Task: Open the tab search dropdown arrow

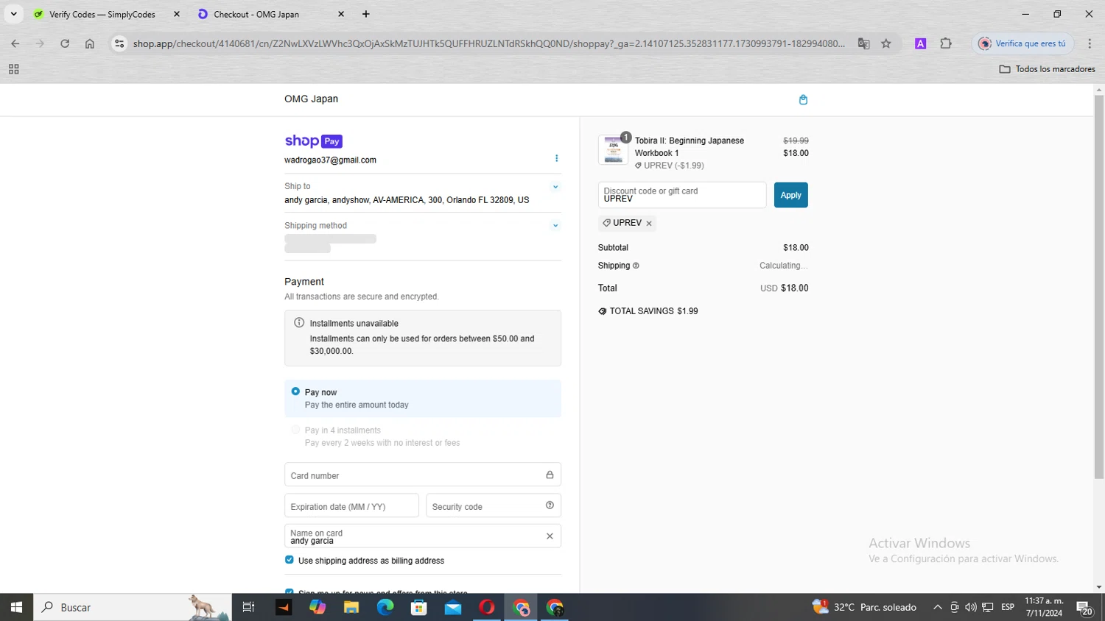Action: (x=13, y=14)
